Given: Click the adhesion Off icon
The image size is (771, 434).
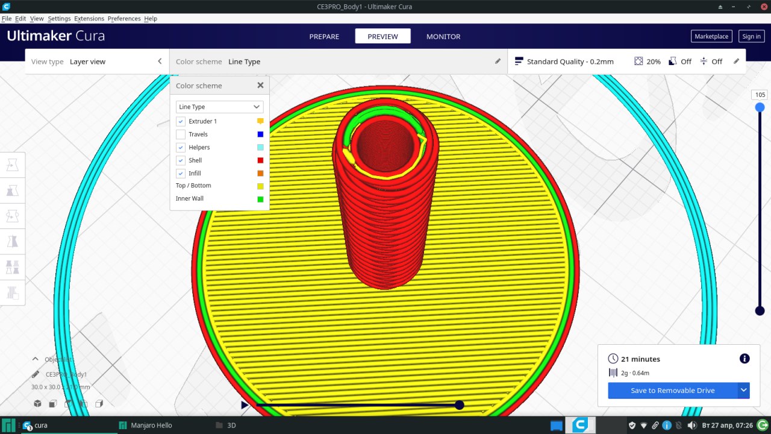Looking at the screenshot, I should (704, 61).
